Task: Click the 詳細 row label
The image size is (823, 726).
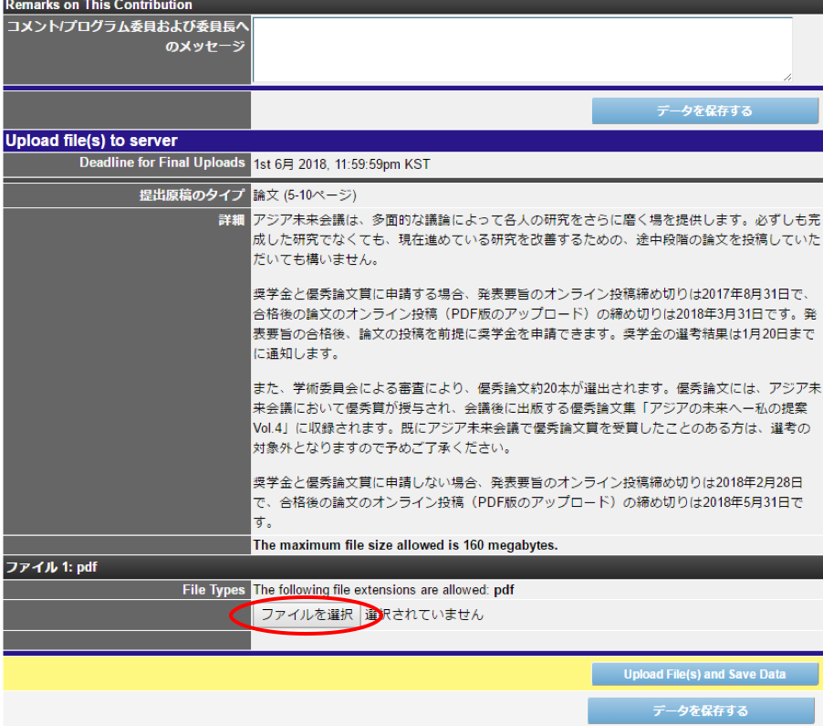Action: click(232, 220)
